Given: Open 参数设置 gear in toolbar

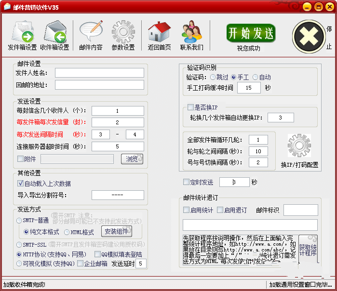Looking at the screenshot, I should 123,36.
